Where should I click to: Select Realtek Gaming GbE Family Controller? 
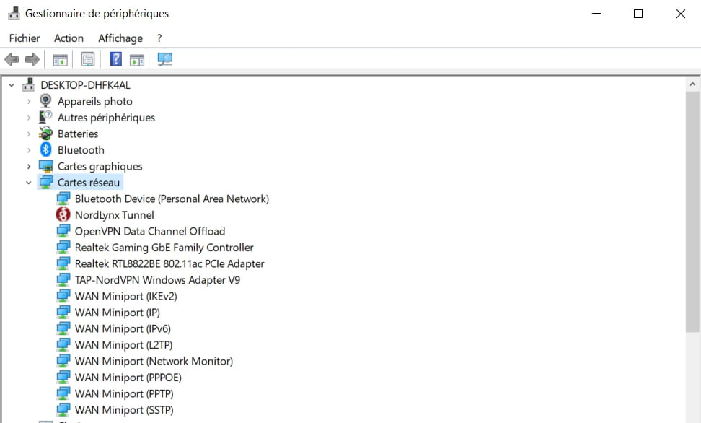point(164,248)
